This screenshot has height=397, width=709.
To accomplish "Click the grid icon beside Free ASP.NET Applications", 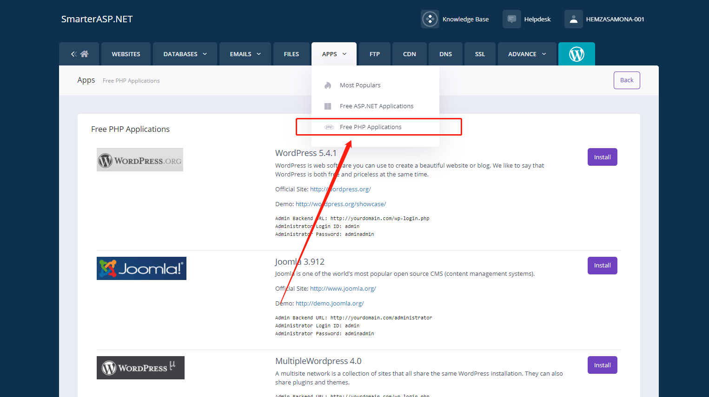I will [327, 106].
